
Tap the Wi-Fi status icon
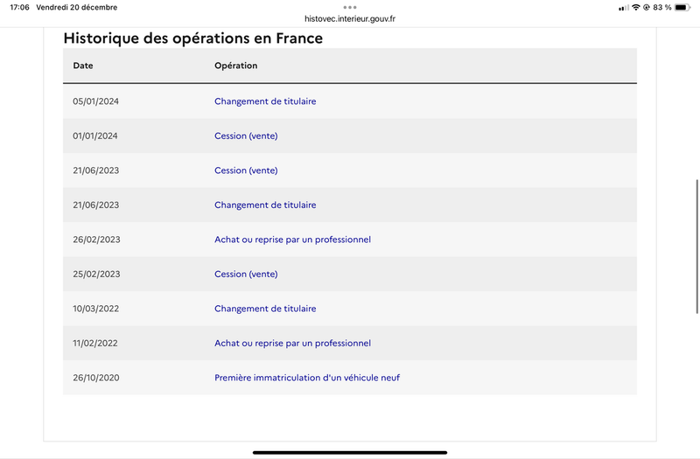pos(636,7)
